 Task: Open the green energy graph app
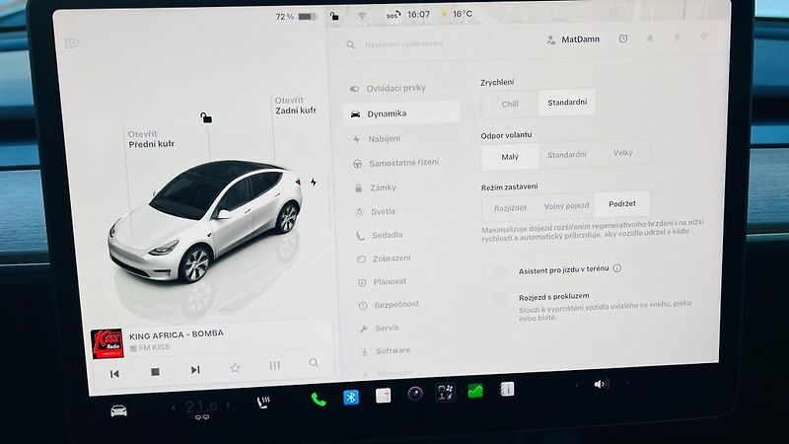click(475, 390)
